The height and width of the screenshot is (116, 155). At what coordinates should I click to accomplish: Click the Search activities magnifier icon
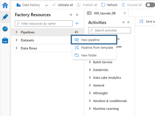pos(91,30)
